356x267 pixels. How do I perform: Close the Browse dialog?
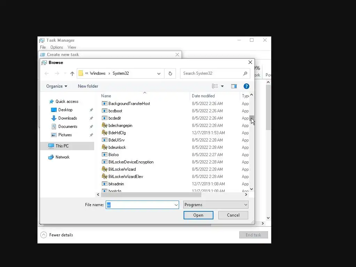250,62
